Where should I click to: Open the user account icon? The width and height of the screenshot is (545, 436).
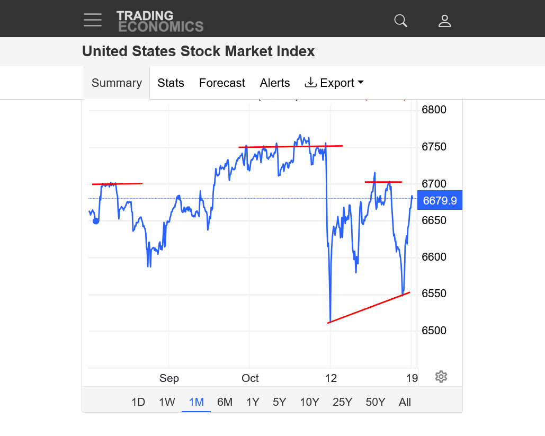coord(444,21)
